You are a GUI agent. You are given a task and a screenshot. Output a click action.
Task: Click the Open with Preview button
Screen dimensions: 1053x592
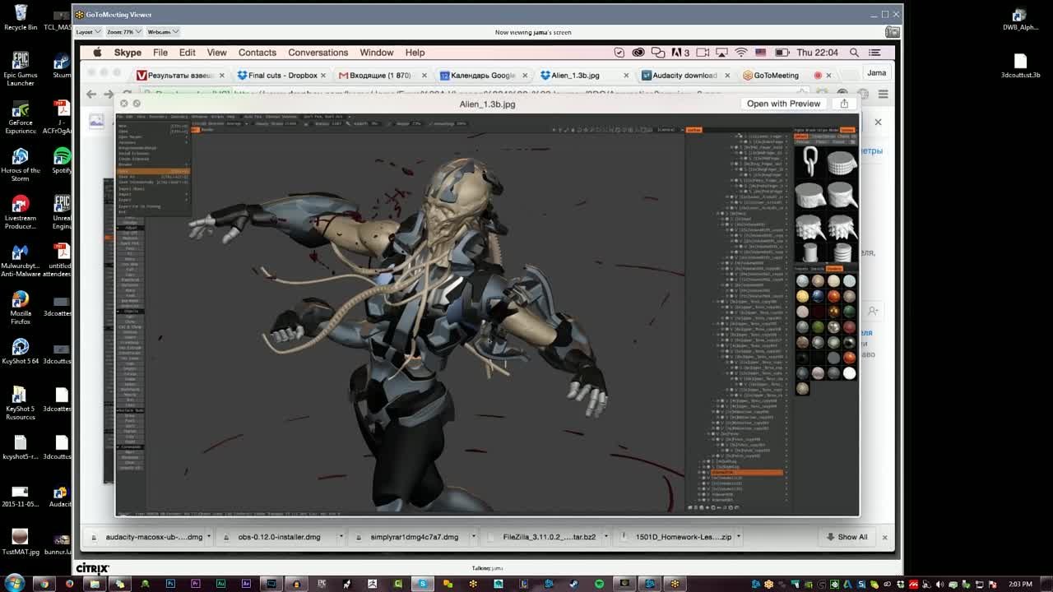point(783,104)
